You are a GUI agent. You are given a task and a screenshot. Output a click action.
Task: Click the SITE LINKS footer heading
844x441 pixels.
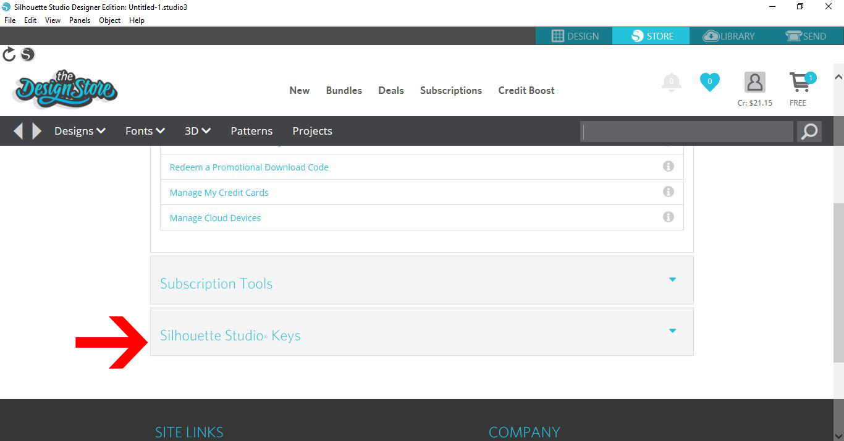point(189,432)
